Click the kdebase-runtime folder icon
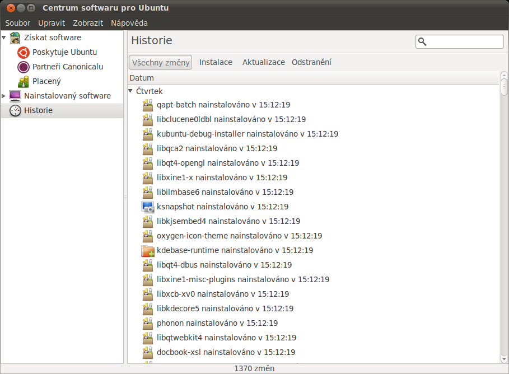This screenshot has height=374, width=509. (x=147, y=250)
